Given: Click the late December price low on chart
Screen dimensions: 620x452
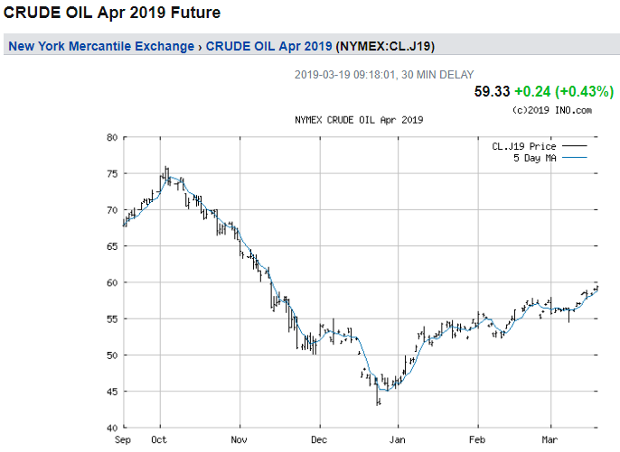Looking at the screenshot, I should point(379,401).
